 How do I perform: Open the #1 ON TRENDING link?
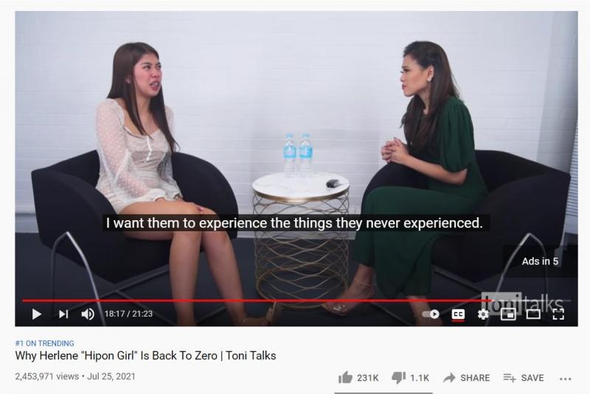click(45, 343)
